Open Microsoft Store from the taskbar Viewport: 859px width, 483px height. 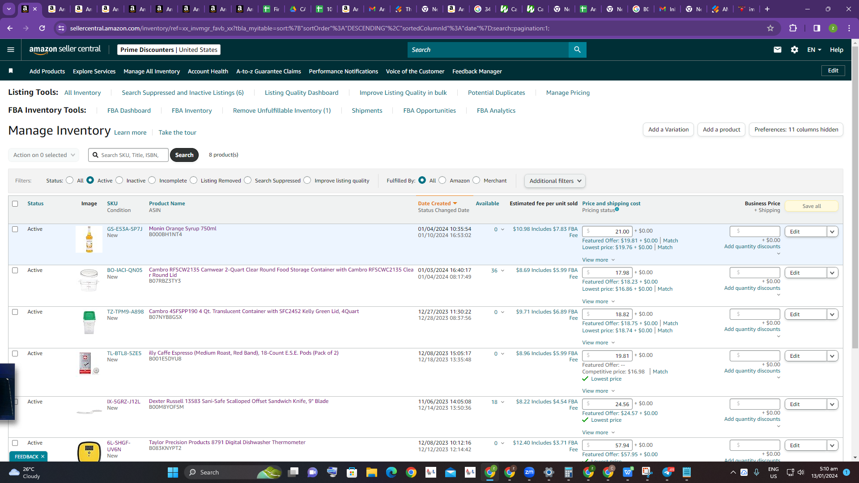tap(352, 472)
